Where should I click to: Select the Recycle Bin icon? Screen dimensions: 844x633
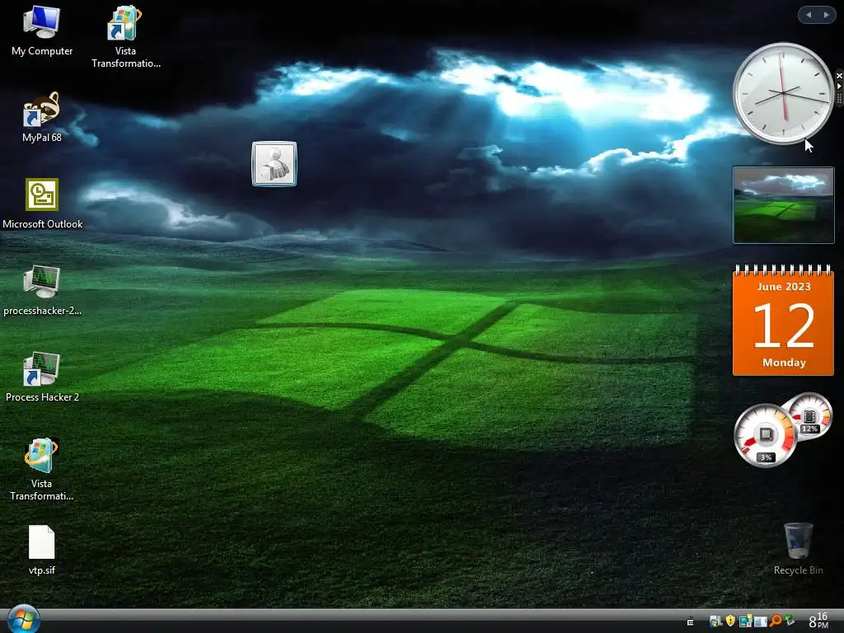pos(798,548)
